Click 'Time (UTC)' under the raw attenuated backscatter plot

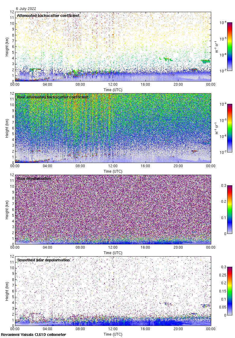113,171
